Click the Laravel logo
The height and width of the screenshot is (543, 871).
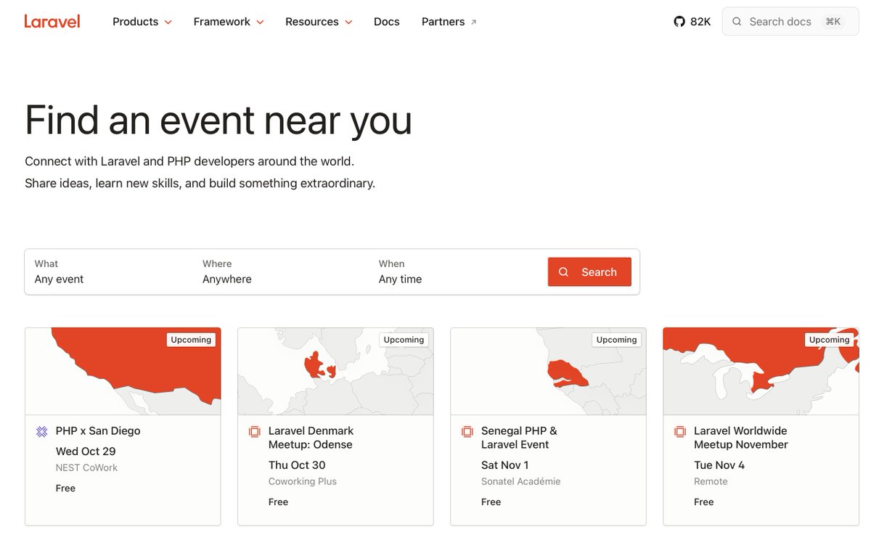point(52,22)
